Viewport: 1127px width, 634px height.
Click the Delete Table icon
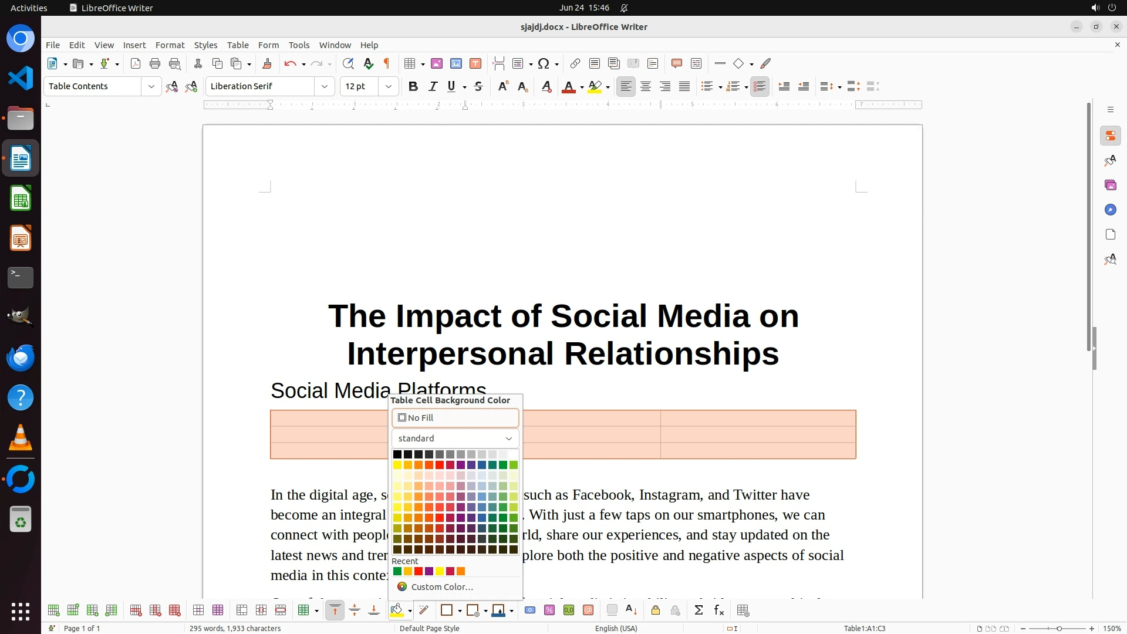pyautogui.click(x=174, y=611)
